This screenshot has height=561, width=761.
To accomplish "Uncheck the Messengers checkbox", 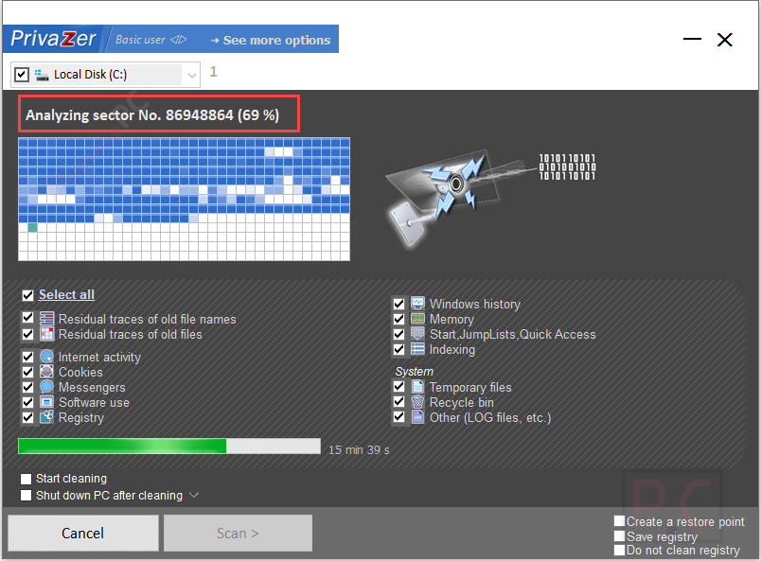I will (27, 387).
